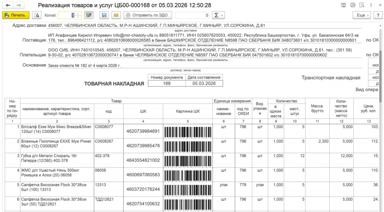Click the Картинка ШК column header
Viewport: 384px width, 212px height.
pos(187,111)
